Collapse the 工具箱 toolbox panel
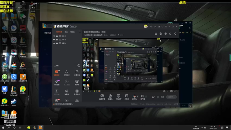The width and height of the screenshot is (231, 130). [79, 66]
